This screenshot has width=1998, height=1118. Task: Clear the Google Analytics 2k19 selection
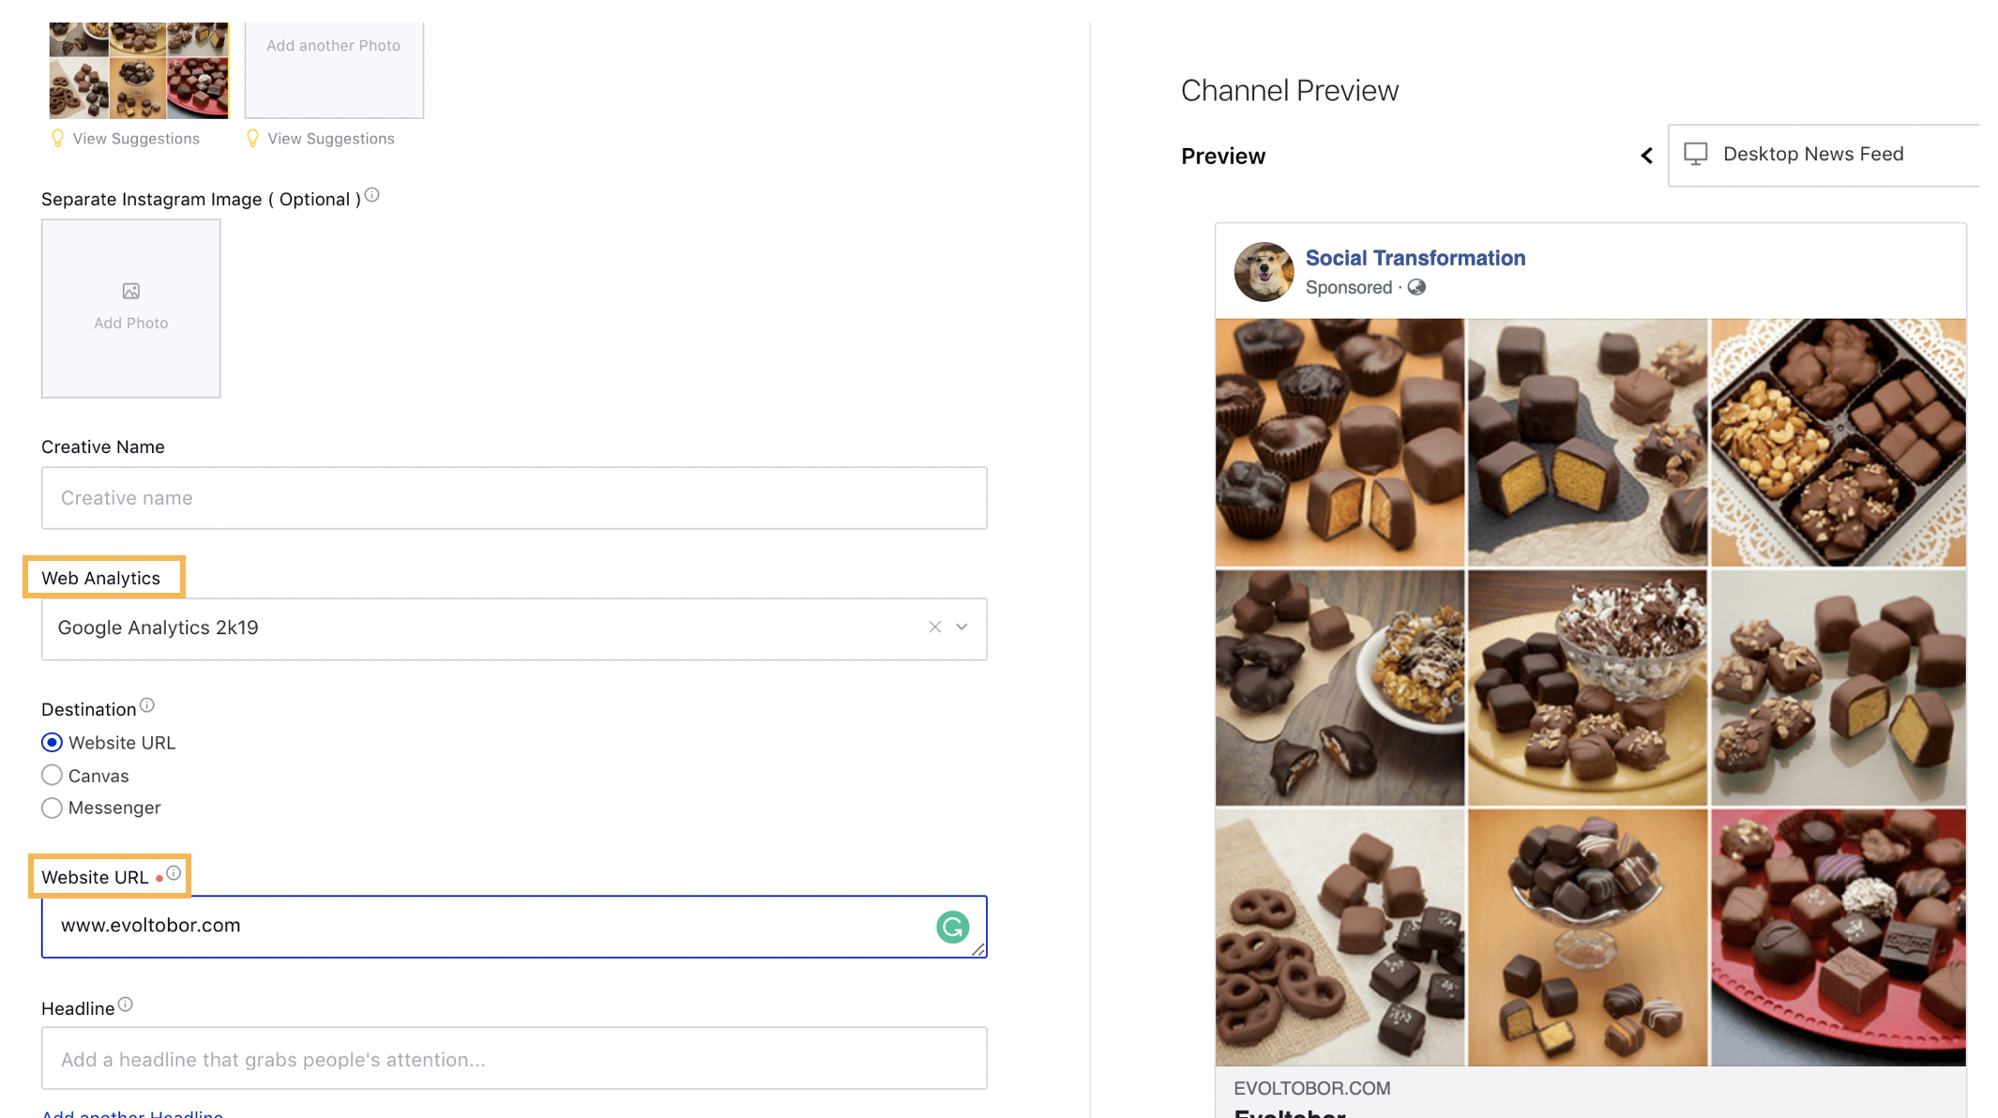(934, 627)
